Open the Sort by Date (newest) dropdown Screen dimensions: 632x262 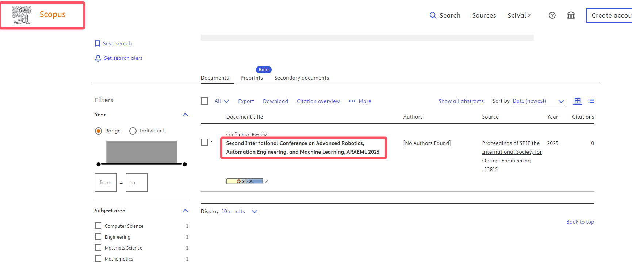[538, 101]
